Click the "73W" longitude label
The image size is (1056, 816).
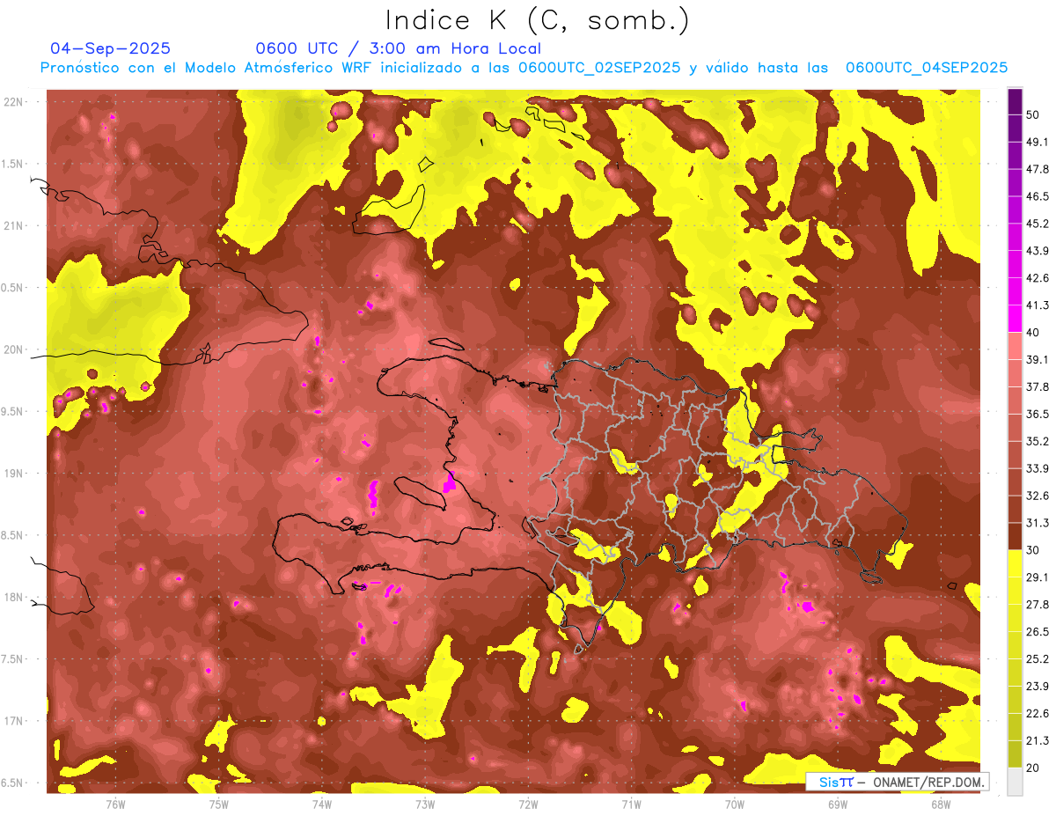click(x=425, y=804)
